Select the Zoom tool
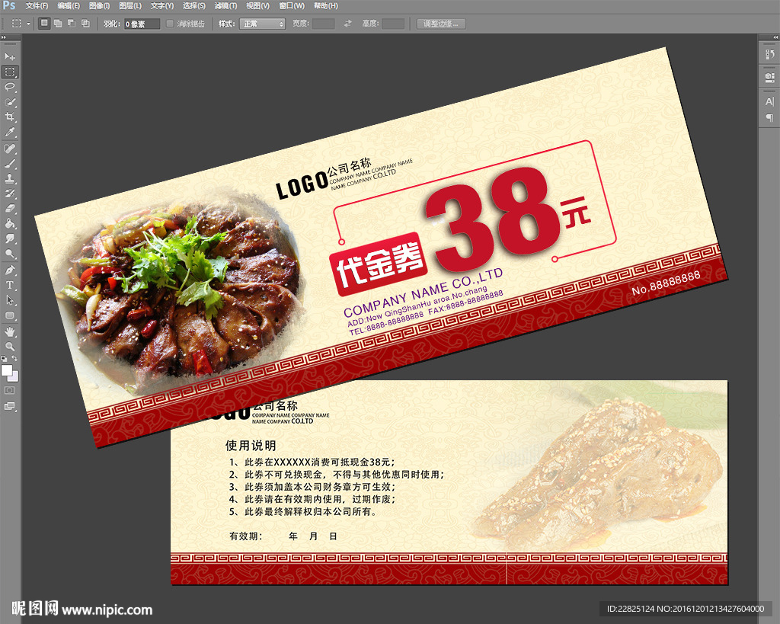 point(9,347)
